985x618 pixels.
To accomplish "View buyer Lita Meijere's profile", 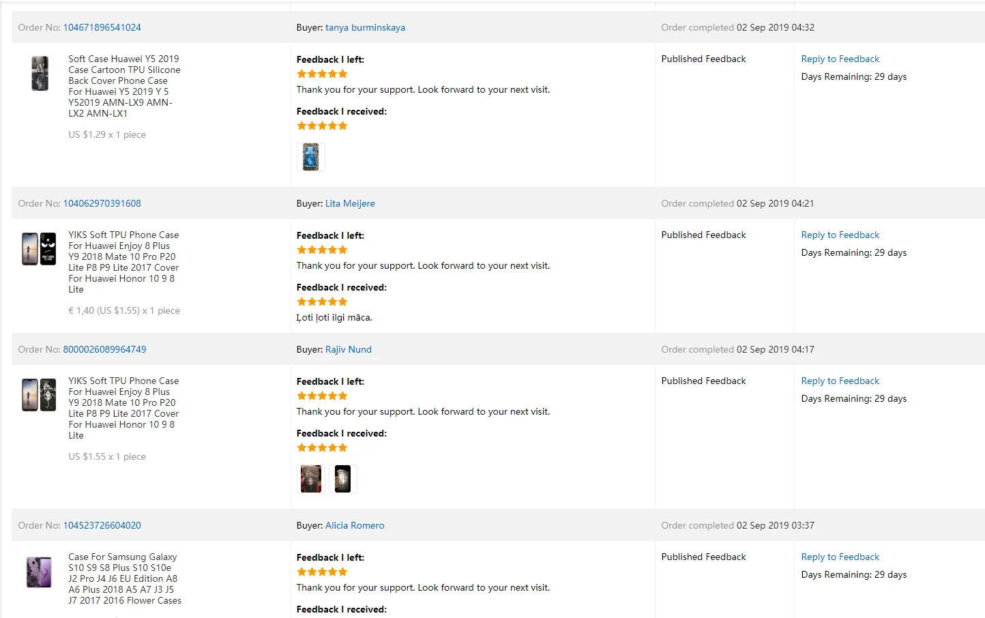I will (350, 203).
